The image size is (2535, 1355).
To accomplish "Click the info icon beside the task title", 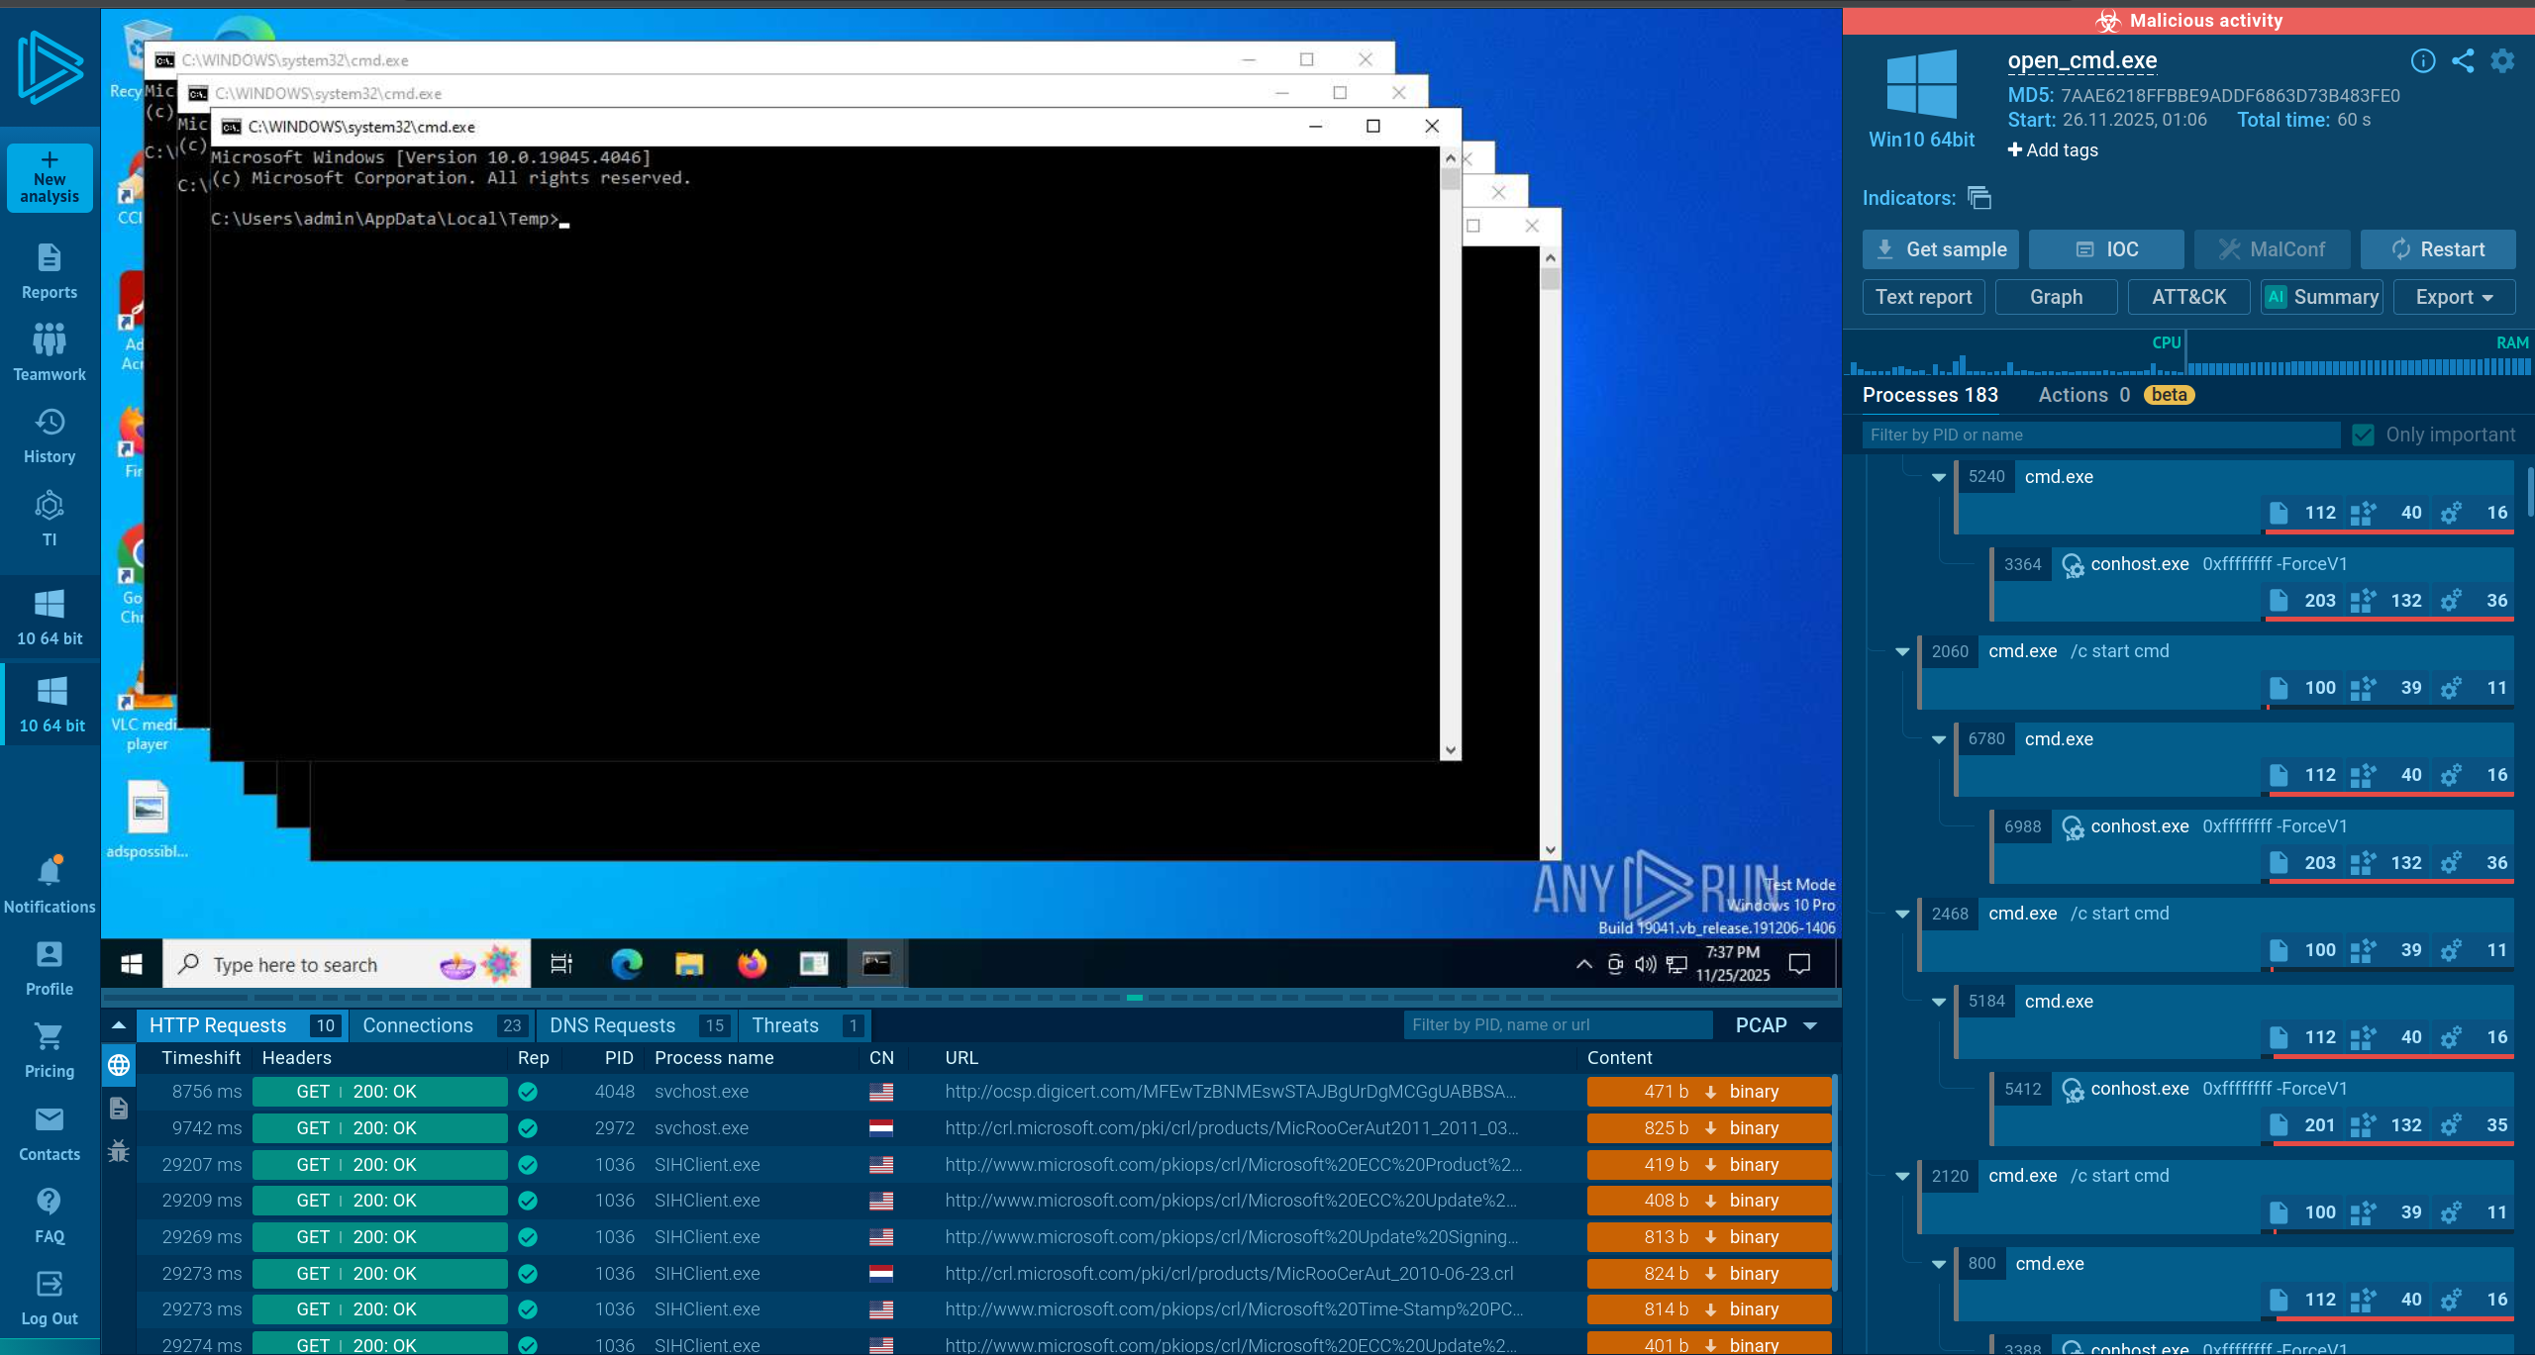I will point(2422,61).
